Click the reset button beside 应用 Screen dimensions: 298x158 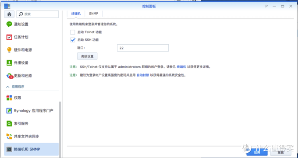pos(281,152)
